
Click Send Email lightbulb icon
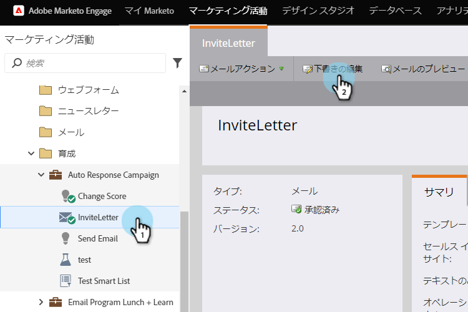[66, 238]
